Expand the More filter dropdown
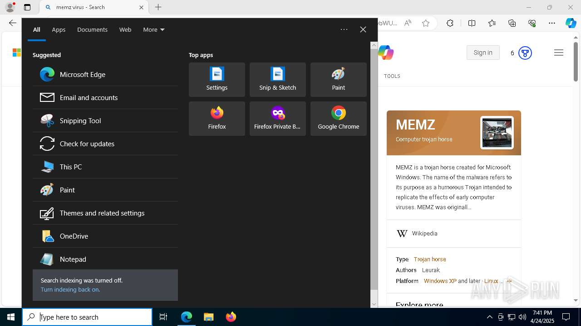 (x=154, y=29)
